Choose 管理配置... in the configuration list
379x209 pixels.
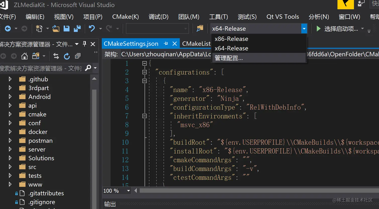coord(259,58)
